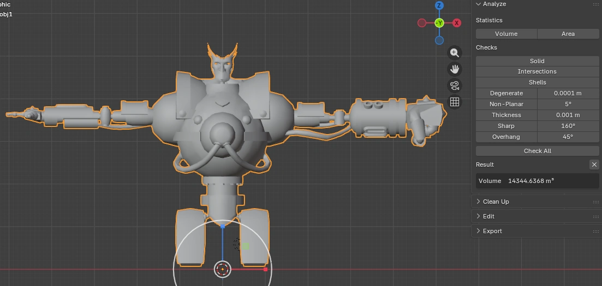Click the green plane move gizmo square
602x286 pixels.
(x=246, y=246)
